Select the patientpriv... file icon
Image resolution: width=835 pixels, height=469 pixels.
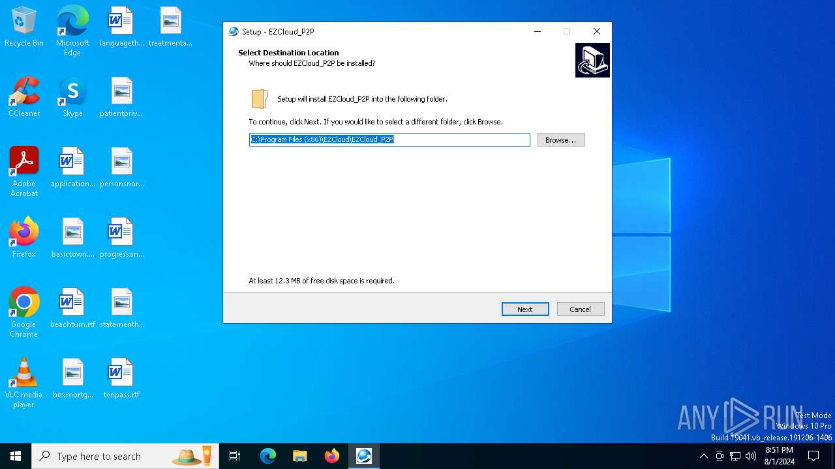tap(121, 98)
